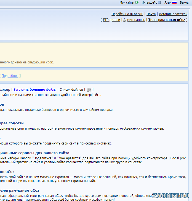Open FTP детали link
Screen dimensions: 192x201
click(x=111, y=20)
